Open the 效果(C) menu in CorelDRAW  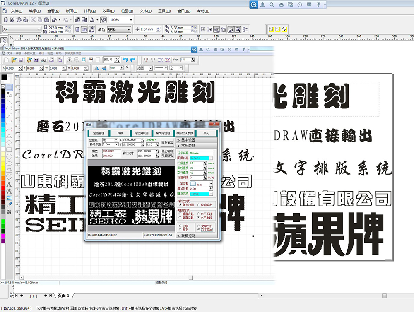pyautogui.click(x=108, y=11)
